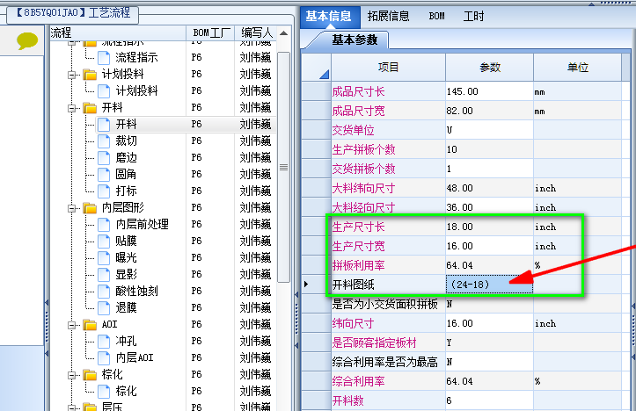Click the tree scrollbar up arrow
The image size is (636, 411).
click(x=284, y=33)
